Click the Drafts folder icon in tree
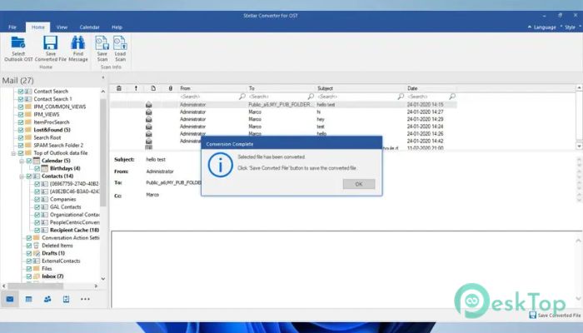583x333 pixels. point(37,253)
